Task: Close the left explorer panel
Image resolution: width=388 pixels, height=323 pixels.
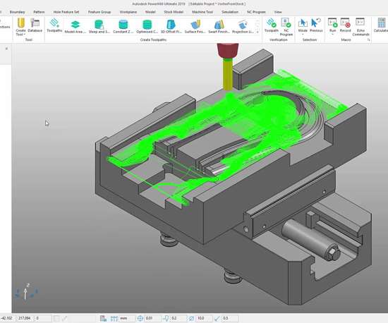Action: [x=6, y=49]
